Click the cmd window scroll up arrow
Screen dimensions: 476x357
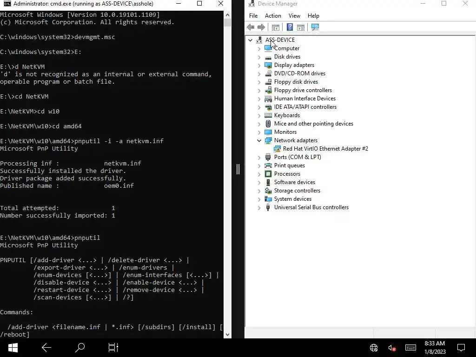(227, 14)
